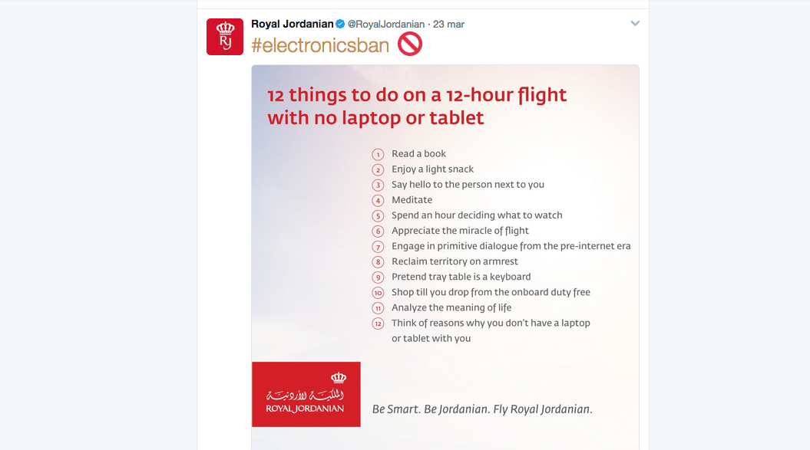The image size is (810, 450).
Task: Collapse the tweet using its down arrow
Action: click(x=635, y=23)
